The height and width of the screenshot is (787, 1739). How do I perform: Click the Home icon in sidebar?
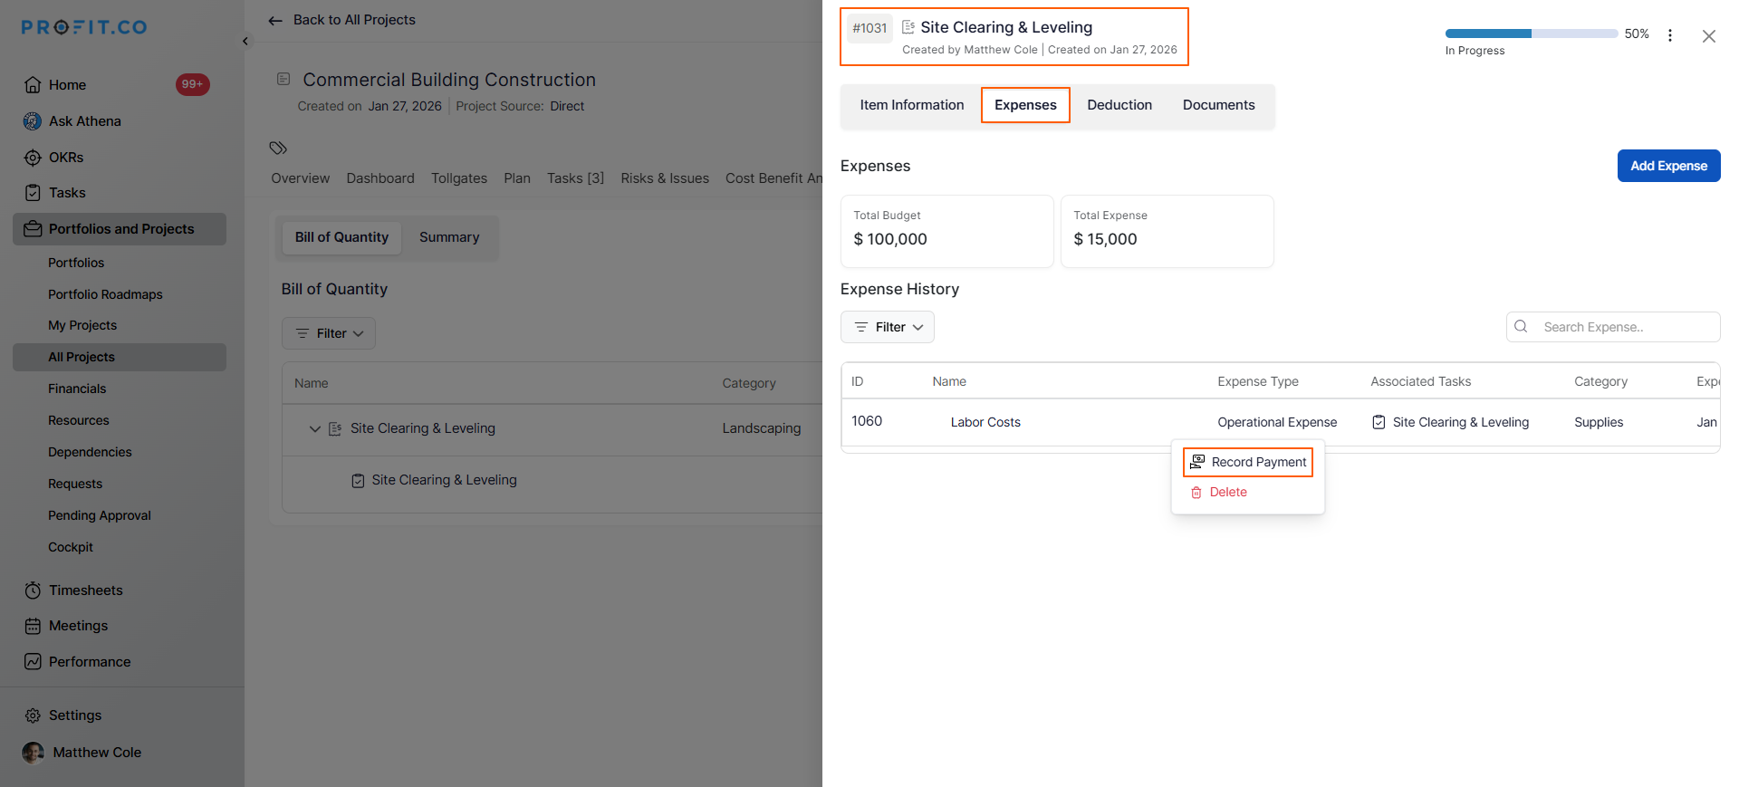33,85
